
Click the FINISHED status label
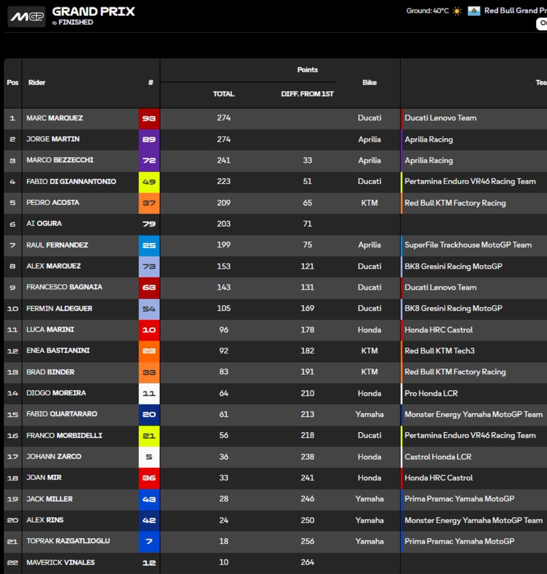pos(75,22)
